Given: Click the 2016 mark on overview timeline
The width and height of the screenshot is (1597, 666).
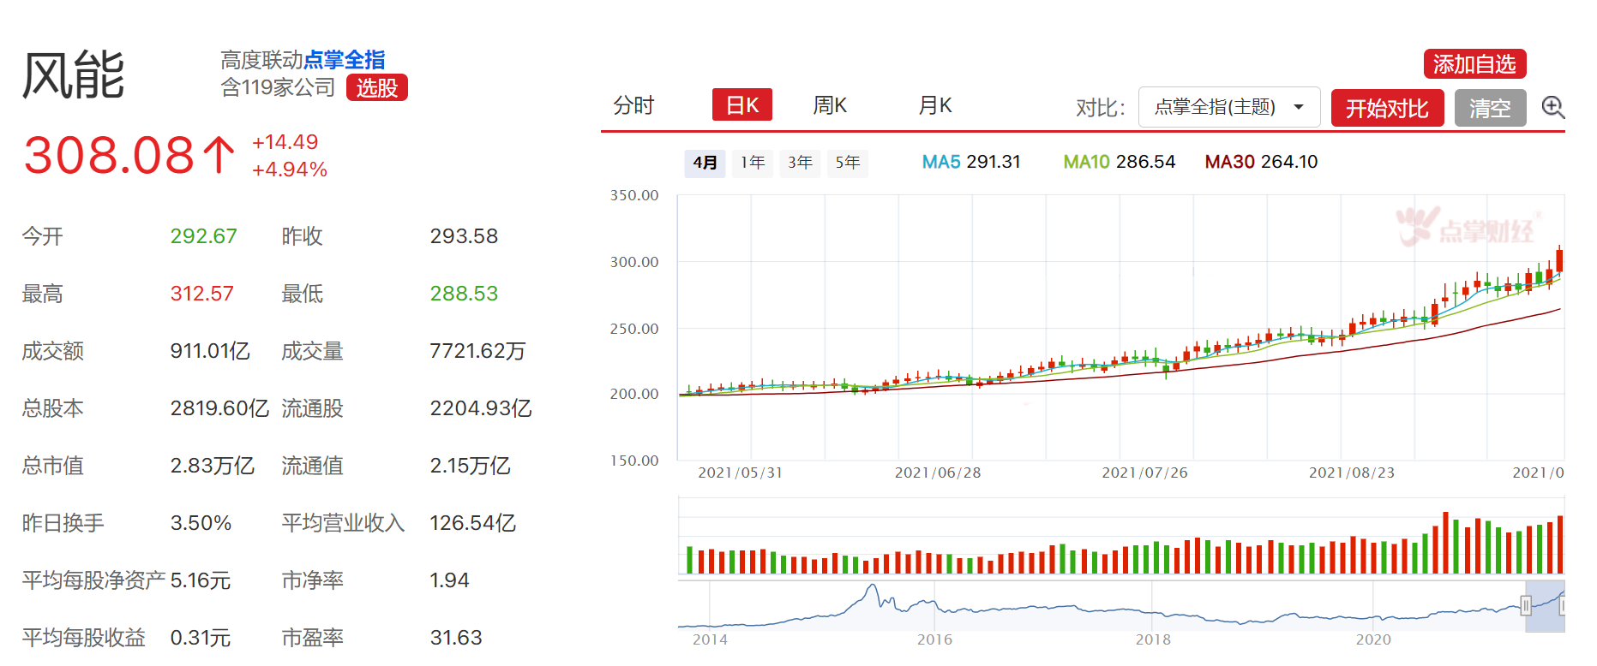Looking at the screenshot, I should (934, 639).
